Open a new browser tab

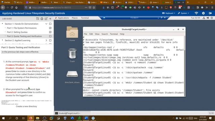pos(188,2)
